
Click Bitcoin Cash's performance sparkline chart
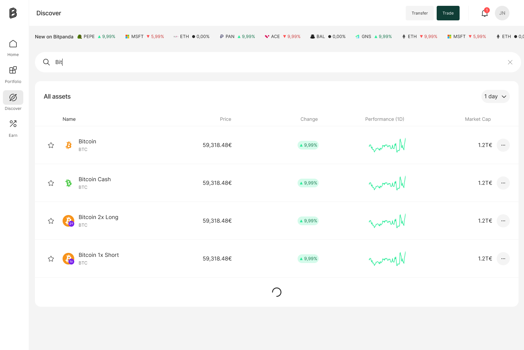pyautogui.click(x=387, y=183)
